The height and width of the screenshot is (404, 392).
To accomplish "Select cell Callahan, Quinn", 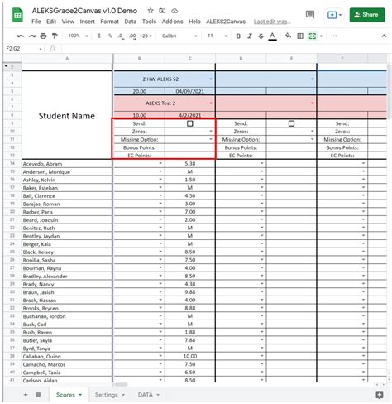I will click(67, 356).
